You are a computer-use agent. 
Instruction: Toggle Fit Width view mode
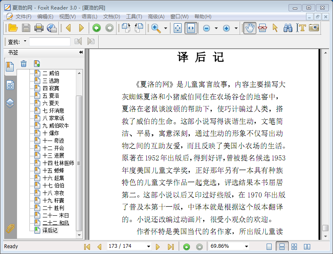point(191,28)
